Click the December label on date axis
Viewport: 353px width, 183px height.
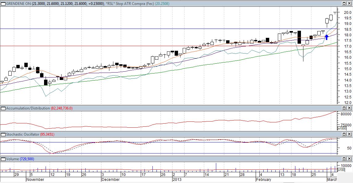111,179
